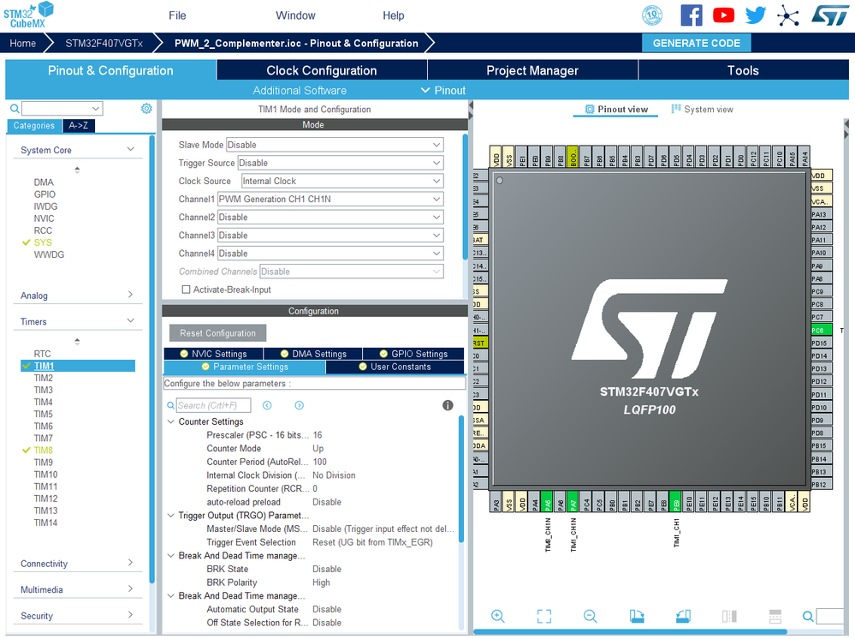Zoom in on the pinout view
The width and height of the screenshot is (855, 639).
coord(497,616)
